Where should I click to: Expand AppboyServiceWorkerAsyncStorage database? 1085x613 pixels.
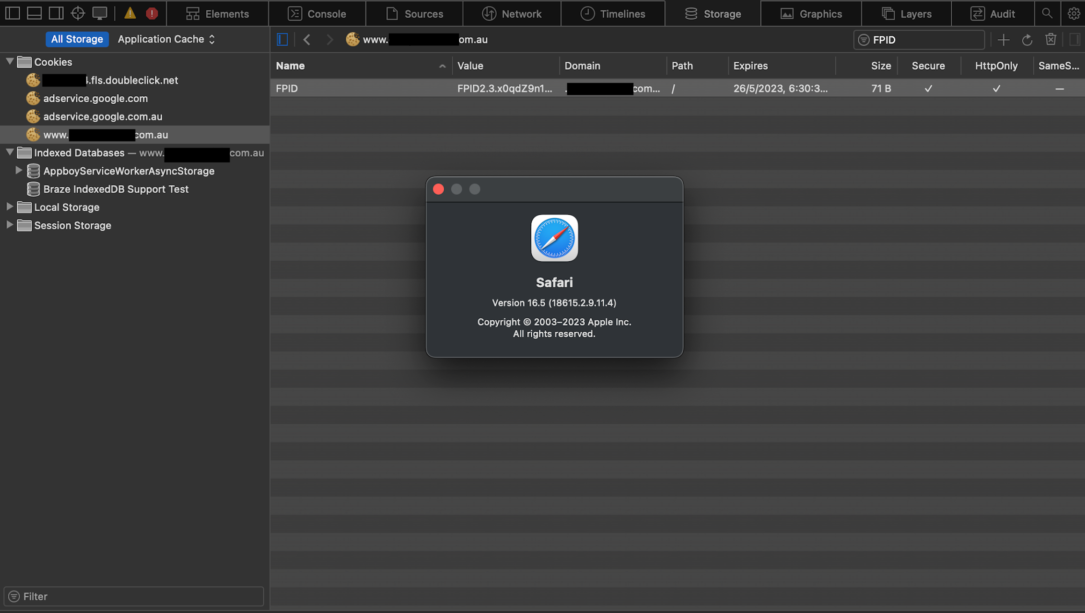(x=19, y=171)
